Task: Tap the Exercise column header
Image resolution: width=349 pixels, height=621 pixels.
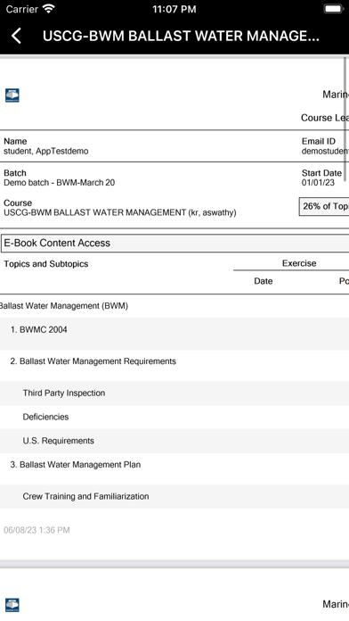Action: coord(299,263)
